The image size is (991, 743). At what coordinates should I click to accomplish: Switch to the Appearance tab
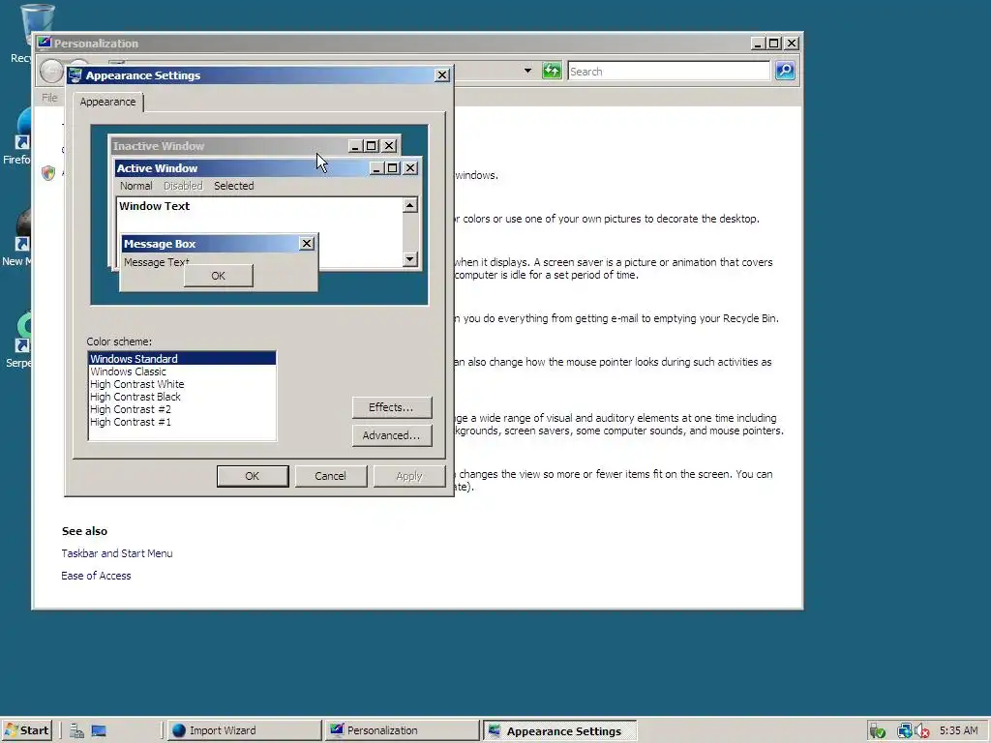click(x=107, y=102)
